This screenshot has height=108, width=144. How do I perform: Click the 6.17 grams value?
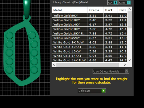click(x=93, y=25)
